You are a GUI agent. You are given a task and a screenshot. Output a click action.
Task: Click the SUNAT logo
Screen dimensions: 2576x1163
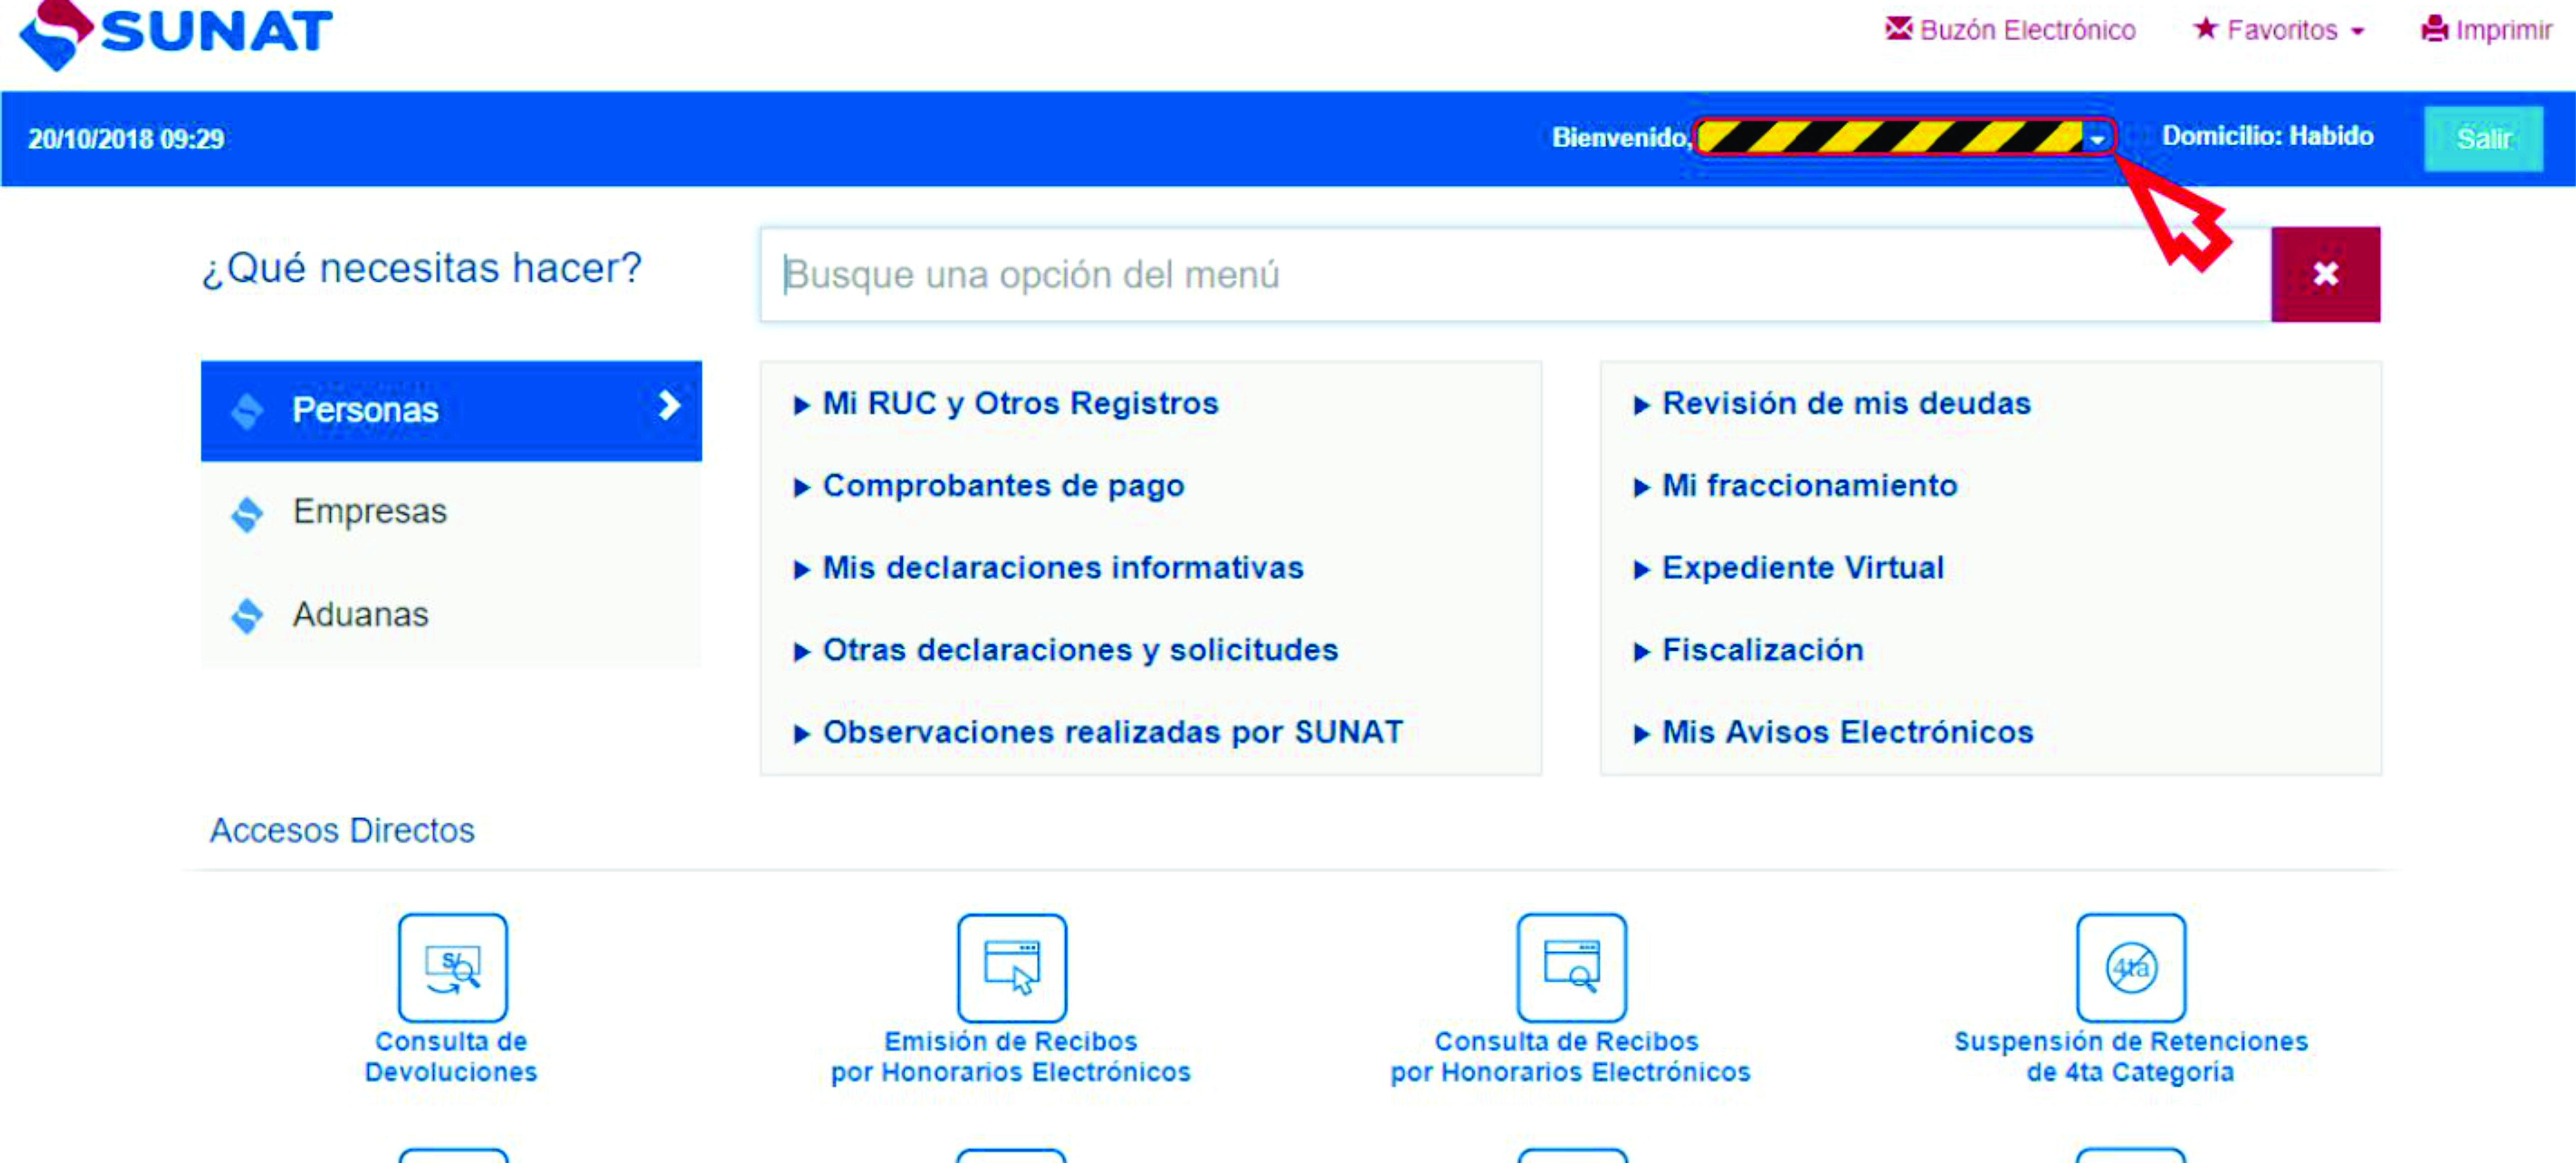click(177, 34)
